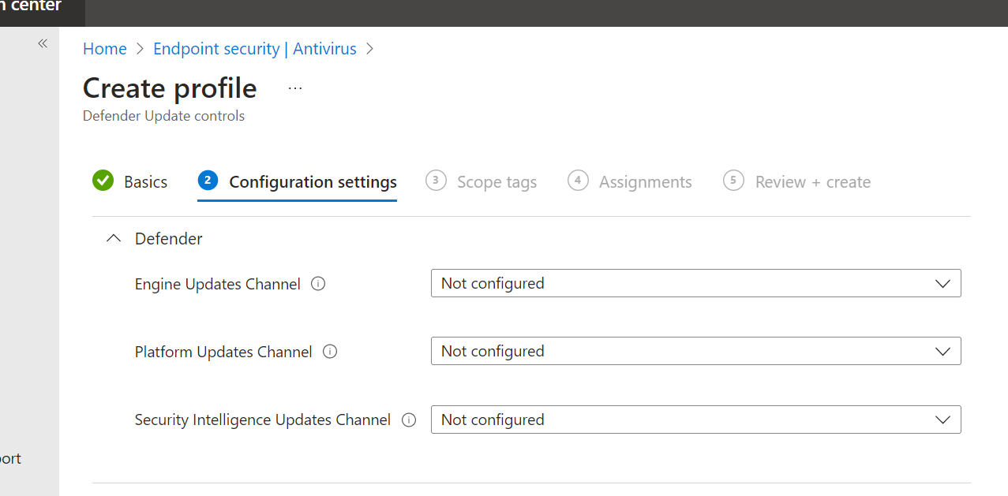Click the numbered circle on the Assignments step
The image size is (1008, 496).
click(x=578, y=181)
